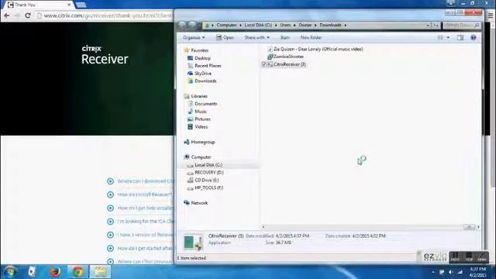Click the Chrome address bar URL

pos(108,15)
